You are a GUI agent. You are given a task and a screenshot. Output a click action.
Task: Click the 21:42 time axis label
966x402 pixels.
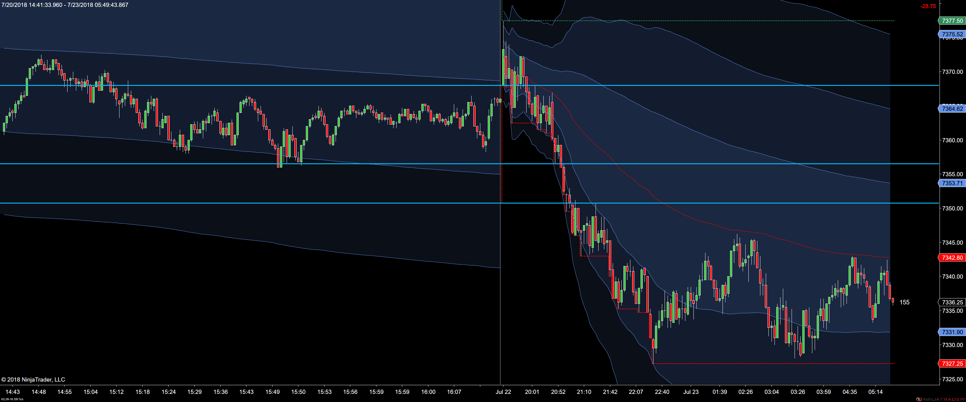(610, 392)
